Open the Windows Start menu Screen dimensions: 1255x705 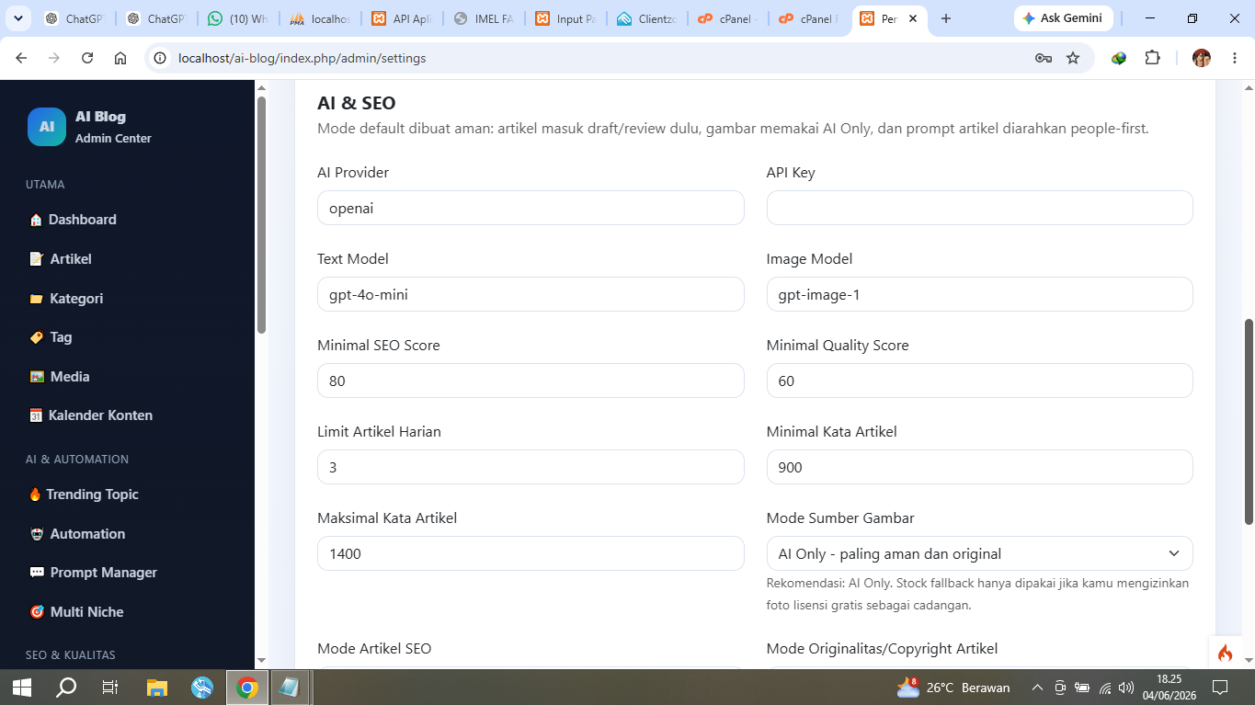(21, 687)
